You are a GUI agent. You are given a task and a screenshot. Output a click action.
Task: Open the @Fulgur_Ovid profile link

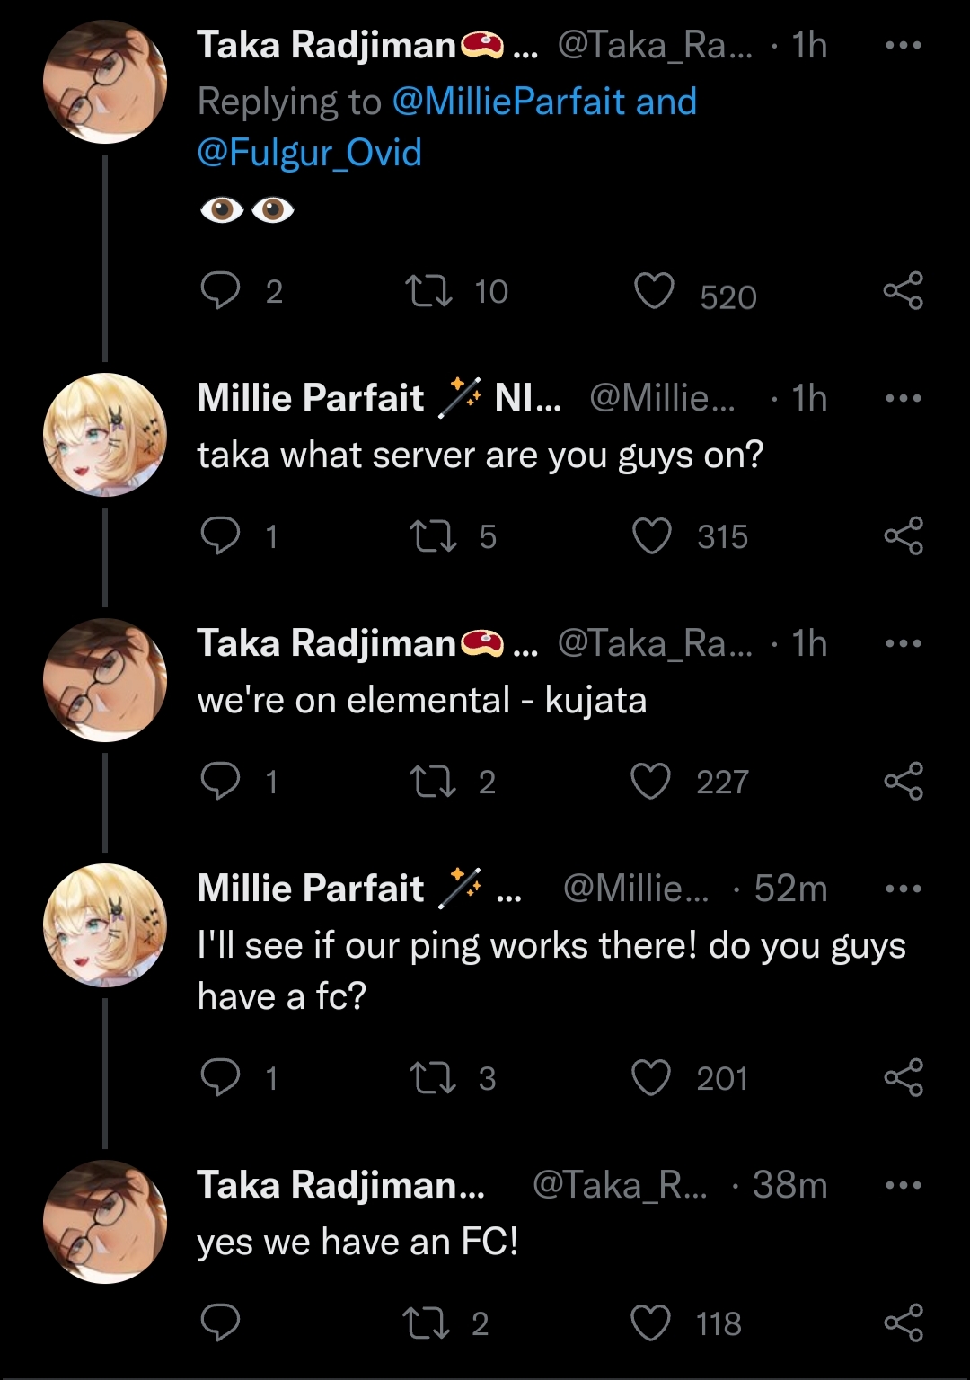click(310, 153)
